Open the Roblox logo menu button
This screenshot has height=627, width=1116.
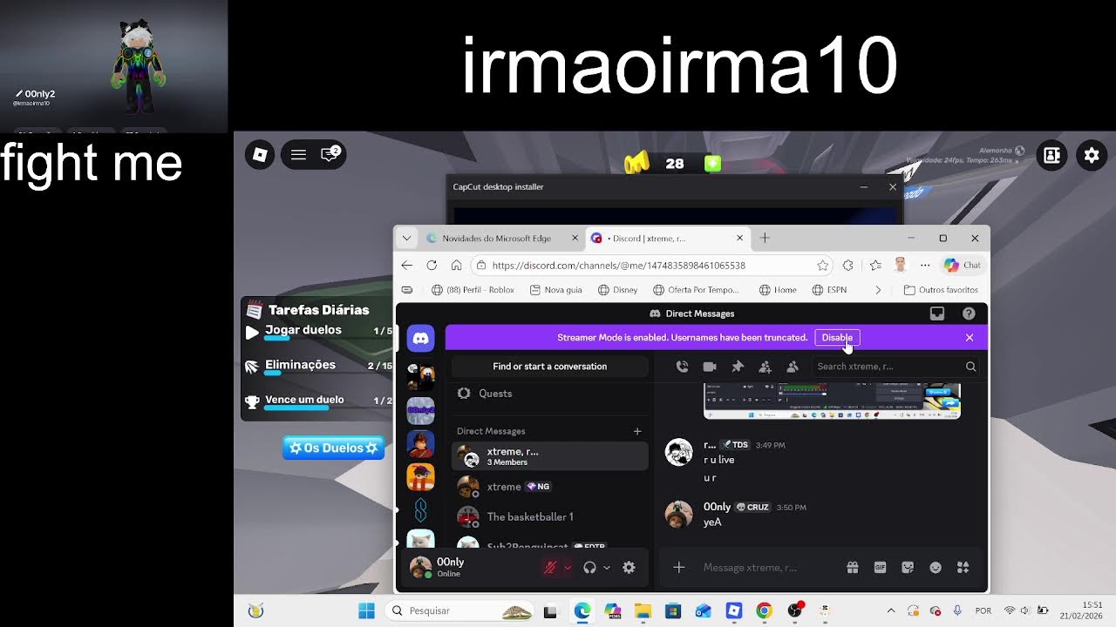coord(260,155)
